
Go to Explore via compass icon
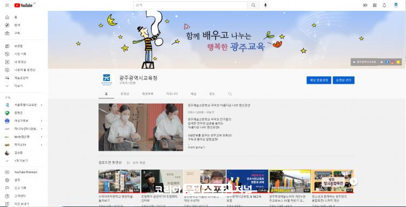pyautogui.click(x=7, y=25)
